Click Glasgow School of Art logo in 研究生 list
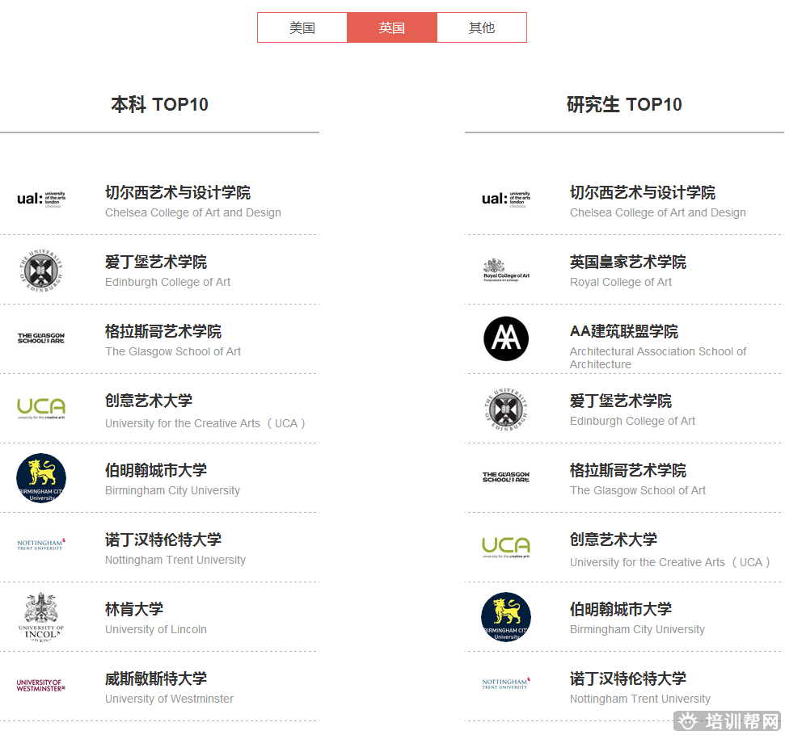The image size is (785, 735). [x=506, y=477]
